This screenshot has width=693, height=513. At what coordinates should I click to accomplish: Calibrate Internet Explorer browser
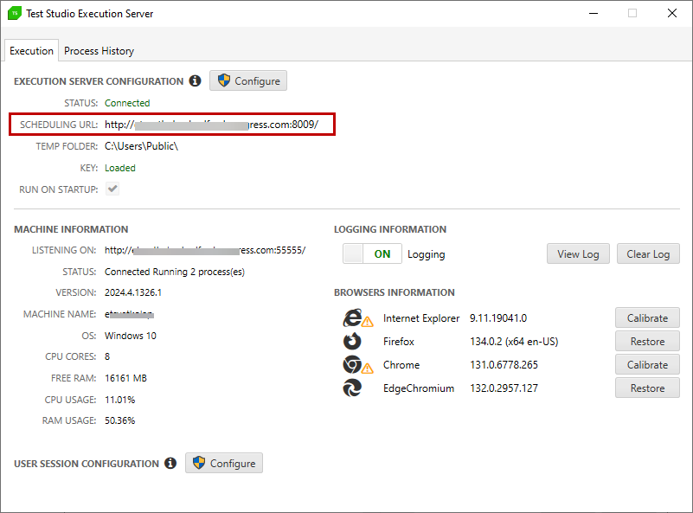tap(647, 318)
